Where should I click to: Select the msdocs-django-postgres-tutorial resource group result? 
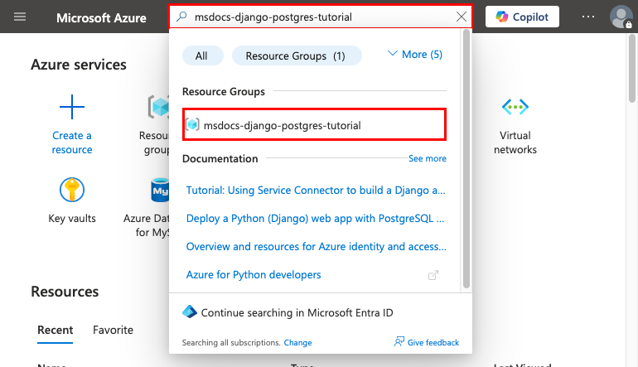[x=282, y=125]
